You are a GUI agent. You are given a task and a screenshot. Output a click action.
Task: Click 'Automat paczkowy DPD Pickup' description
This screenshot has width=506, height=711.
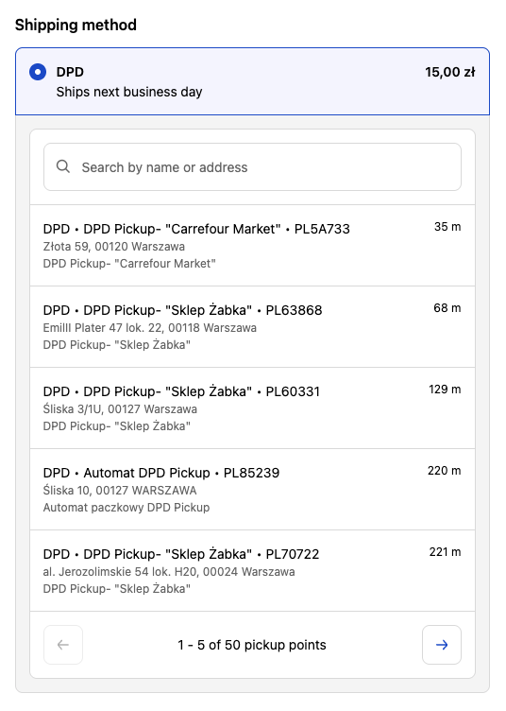click(x=126, y=508)
